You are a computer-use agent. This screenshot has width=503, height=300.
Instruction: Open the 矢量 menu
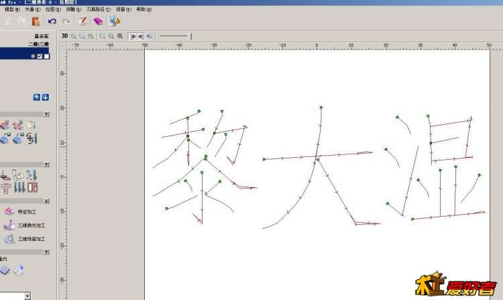[33, 9]
